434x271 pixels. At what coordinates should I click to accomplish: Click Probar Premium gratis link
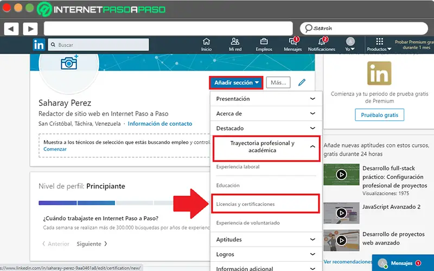[x=414, y=45]
